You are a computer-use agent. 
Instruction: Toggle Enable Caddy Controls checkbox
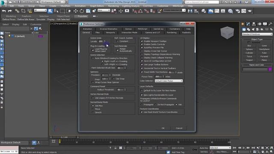point(142,44)
